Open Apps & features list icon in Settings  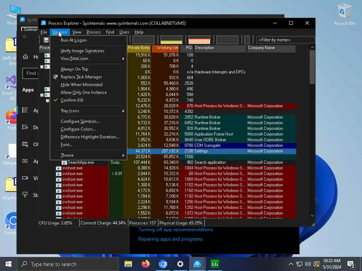click(25, 110)
